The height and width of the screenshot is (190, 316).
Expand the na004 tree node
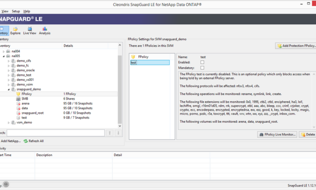pyautogui.click(x=4, y=51)
